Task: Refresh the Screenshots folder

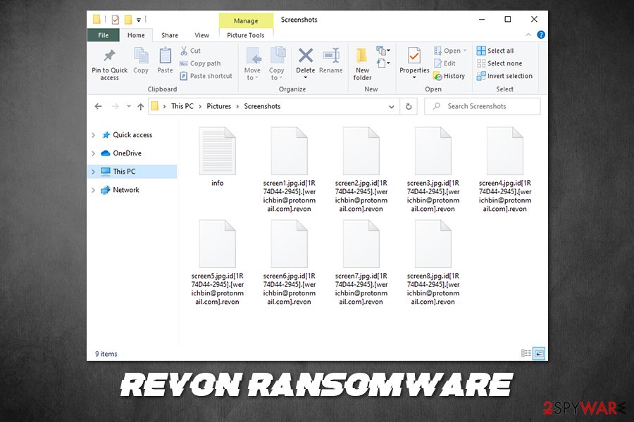Action: pos(409,107)
